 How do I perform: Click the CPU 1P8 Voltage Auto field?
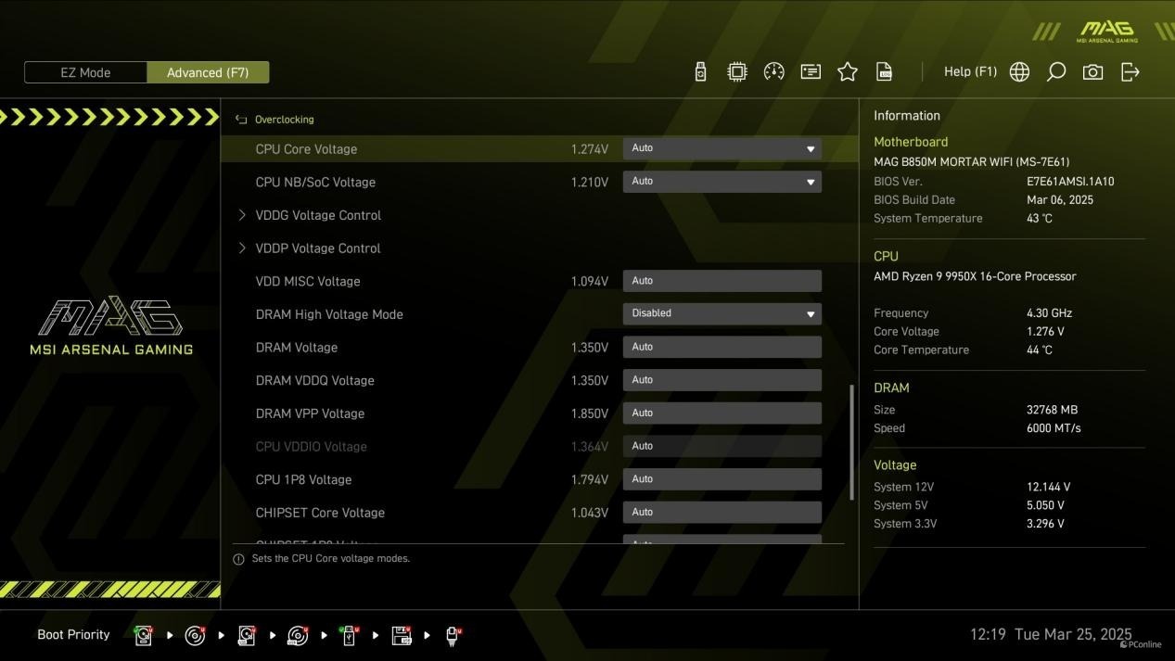point(722,479)
